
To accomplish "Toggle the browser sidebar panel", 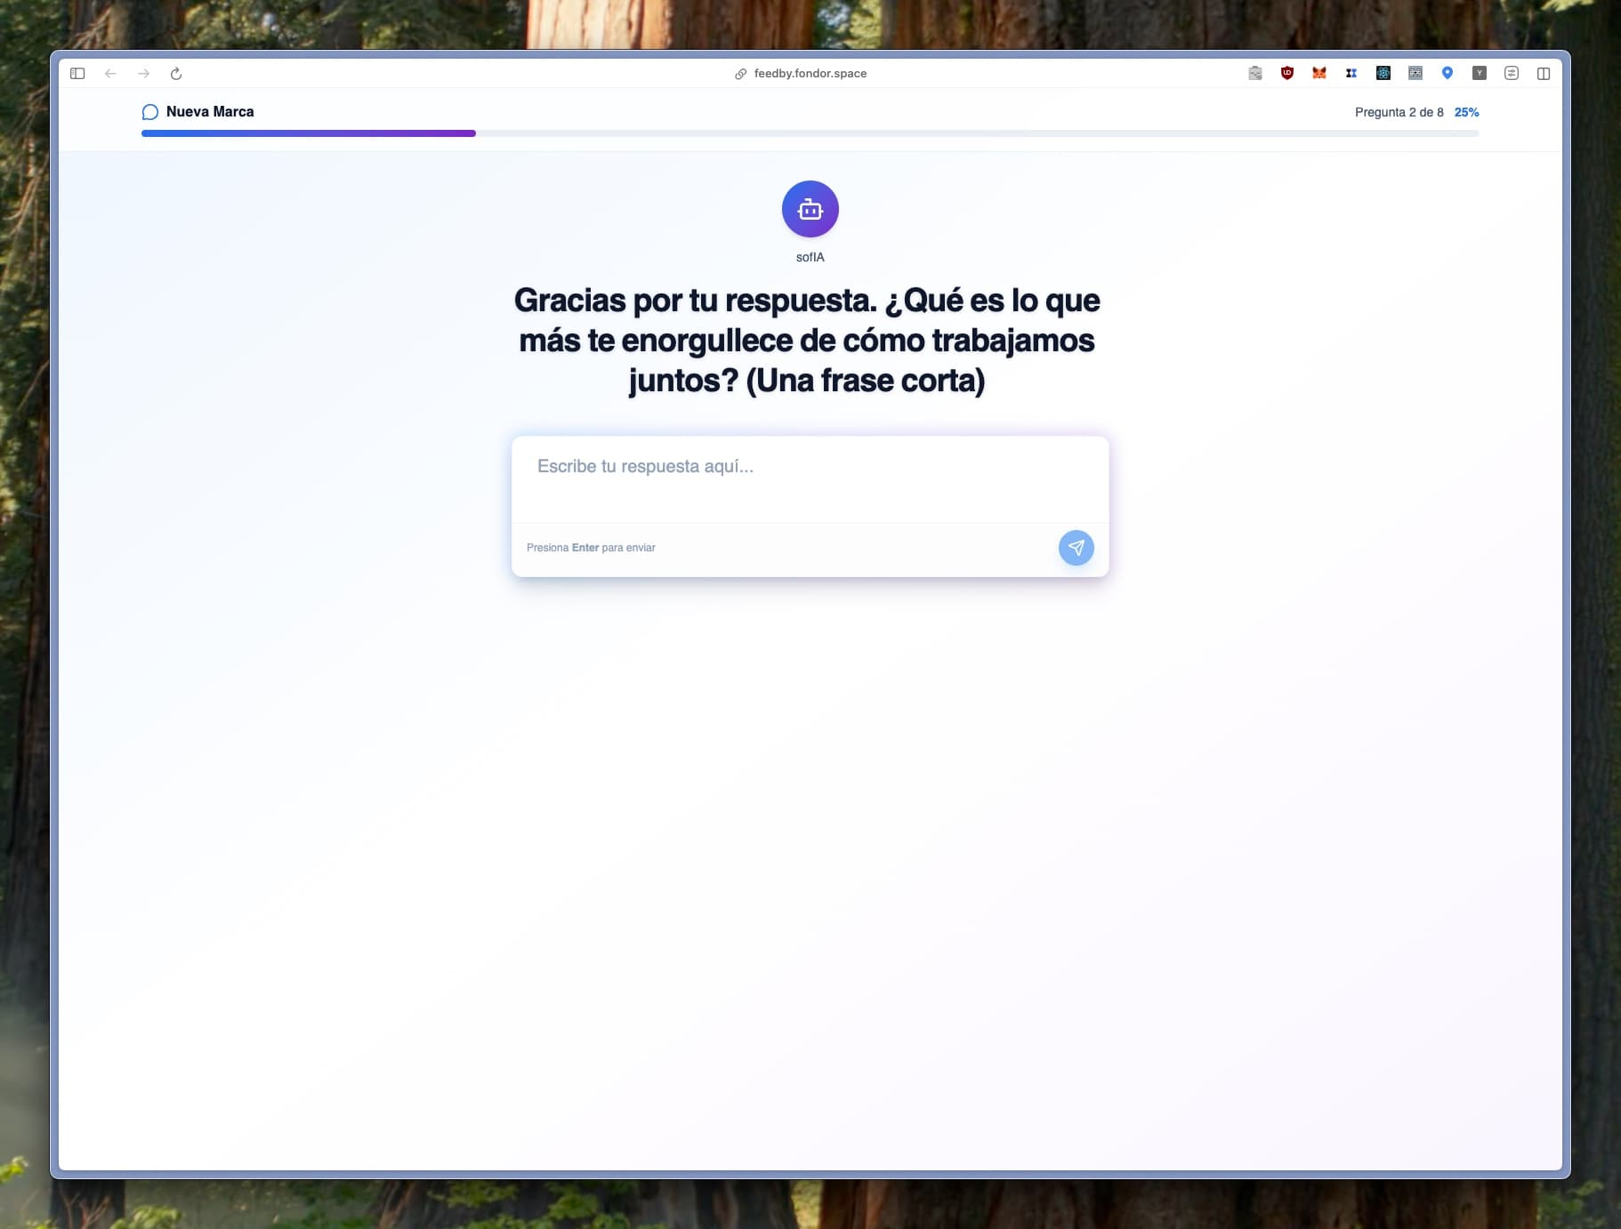I will click(78, 73).
